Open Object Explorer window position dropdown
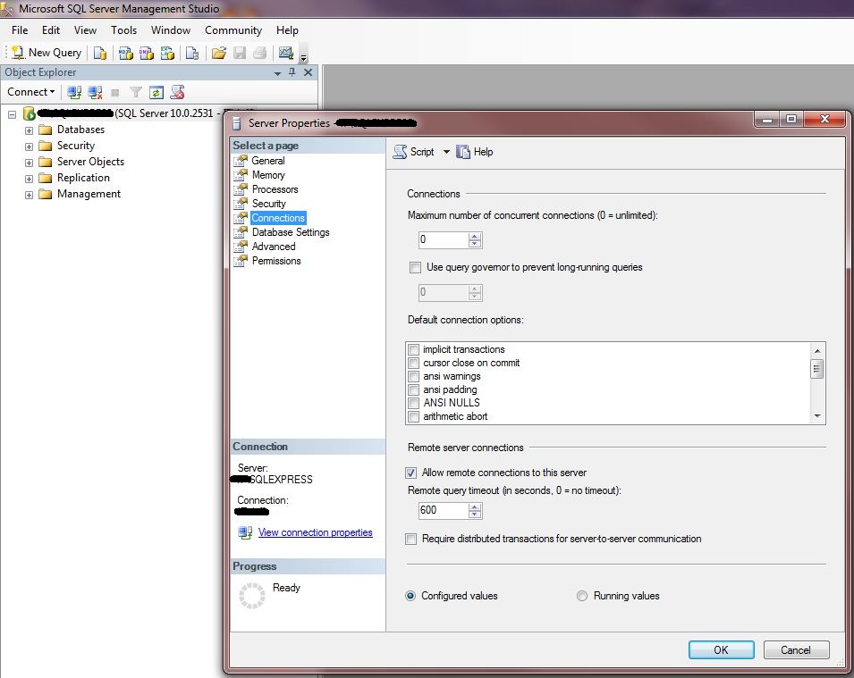Image resolution: width=854 pixels, height=678 pixels. (277, 73)
